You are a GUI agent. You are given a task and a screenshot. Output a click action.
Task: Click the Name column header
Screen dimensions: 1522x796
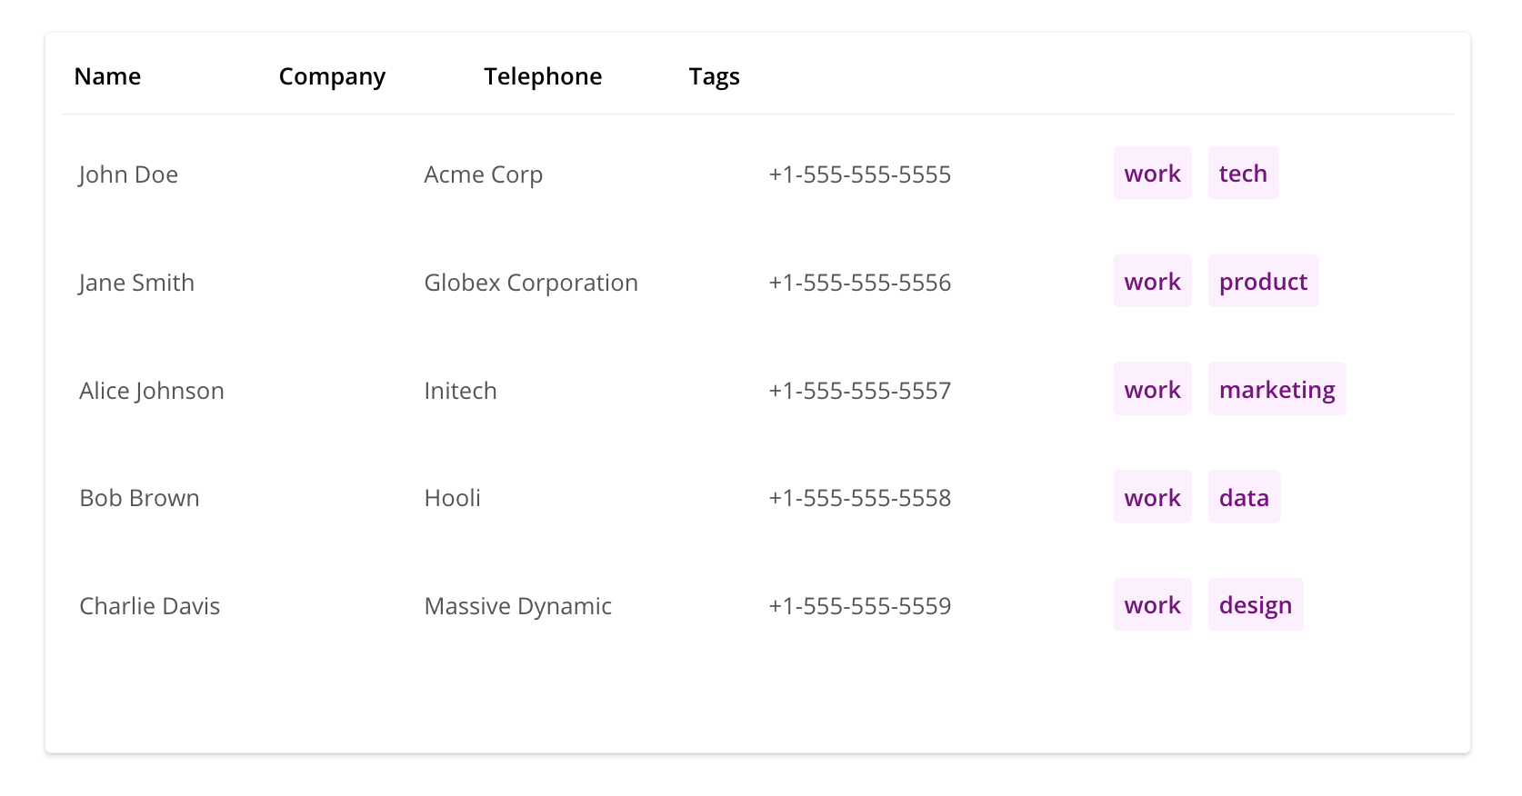(107, 76)
